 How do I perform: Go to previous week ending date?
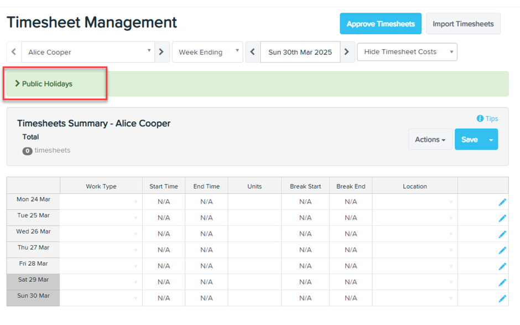(253, 52)
